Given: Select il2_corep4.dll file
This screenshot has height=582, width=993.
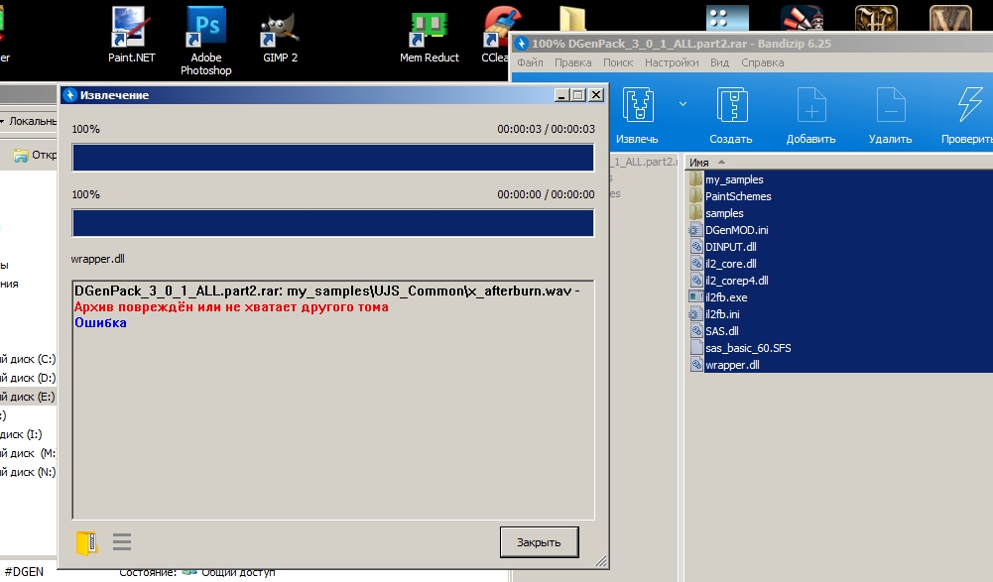Looking at the screenshot, I should pyautogui.click(x=736, y=281).
